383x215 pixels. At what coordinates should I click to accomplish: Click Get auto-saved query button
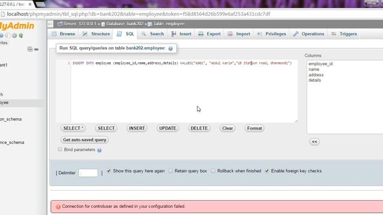[x=84, y=140]
